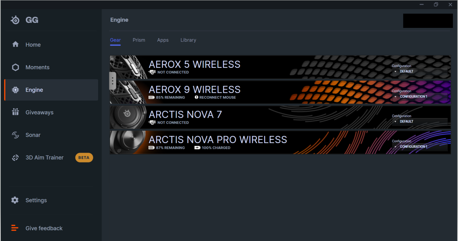The height and width of the screenshot is (241, 458).
Task: Switch to the Apps tab
Action: click(163, 40)
